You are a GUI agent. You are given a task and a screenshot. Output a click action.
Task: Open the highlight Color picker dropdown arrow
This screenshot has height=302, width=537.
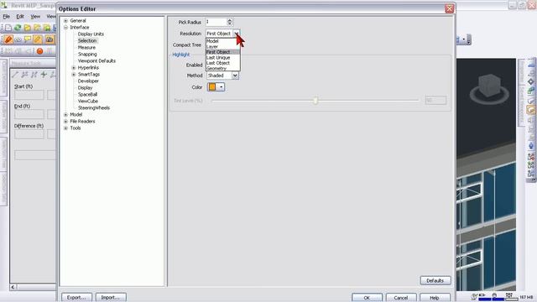click(222, 87)
